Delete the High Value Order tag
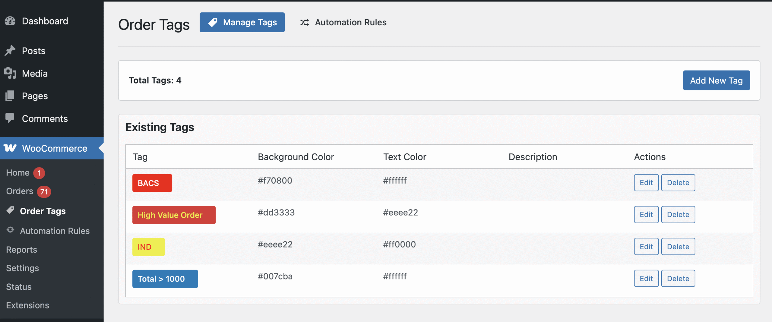 pos(678,215)
